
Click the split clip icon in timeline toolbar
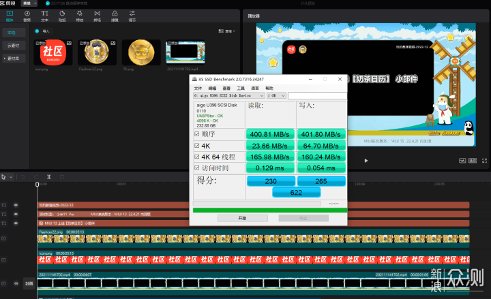coord(49,177)
